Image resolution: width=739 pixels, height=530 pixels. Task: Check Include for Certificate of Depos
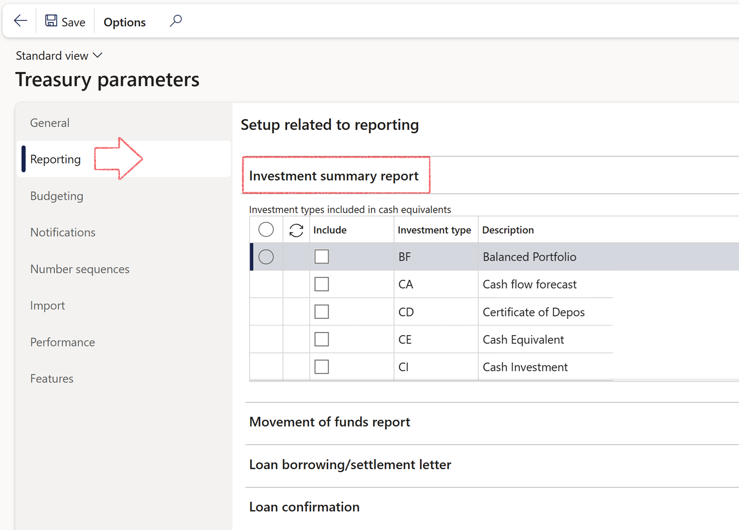pos(322,312)
